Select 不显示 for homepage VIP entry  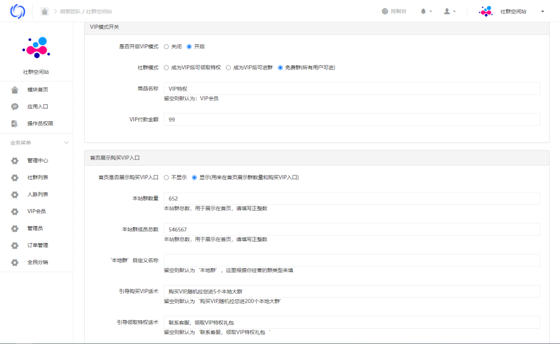pyautogui.click(x=166, y=177)
